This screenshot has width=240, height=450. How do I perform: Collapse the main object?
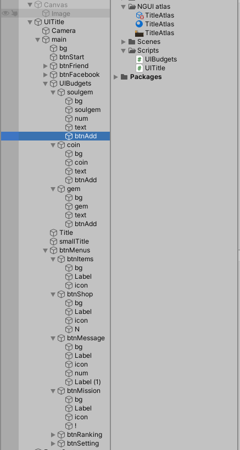[x=37, y=40]
